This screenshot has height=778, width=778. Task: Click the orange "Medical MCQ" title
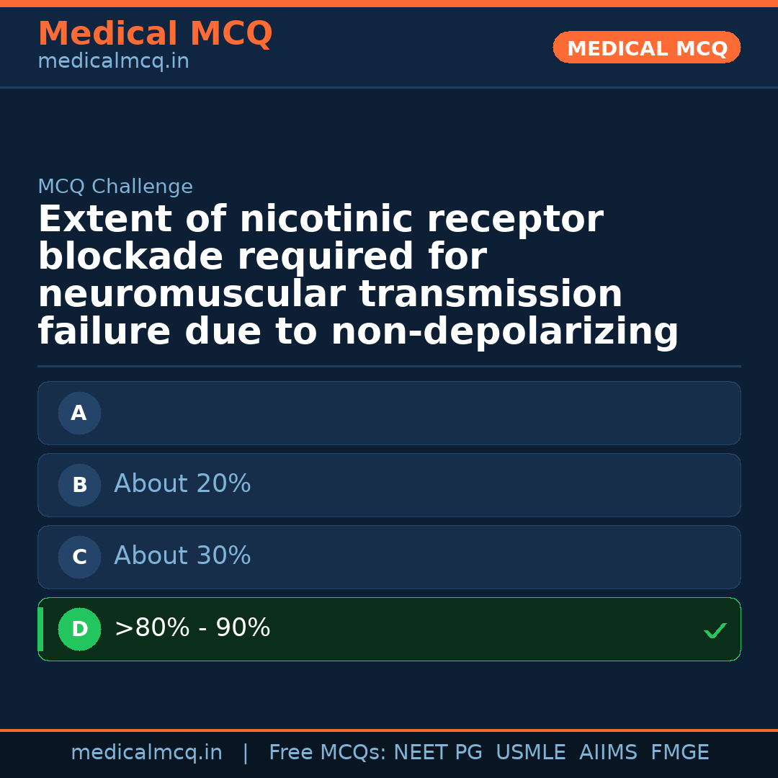pos(155,34)
